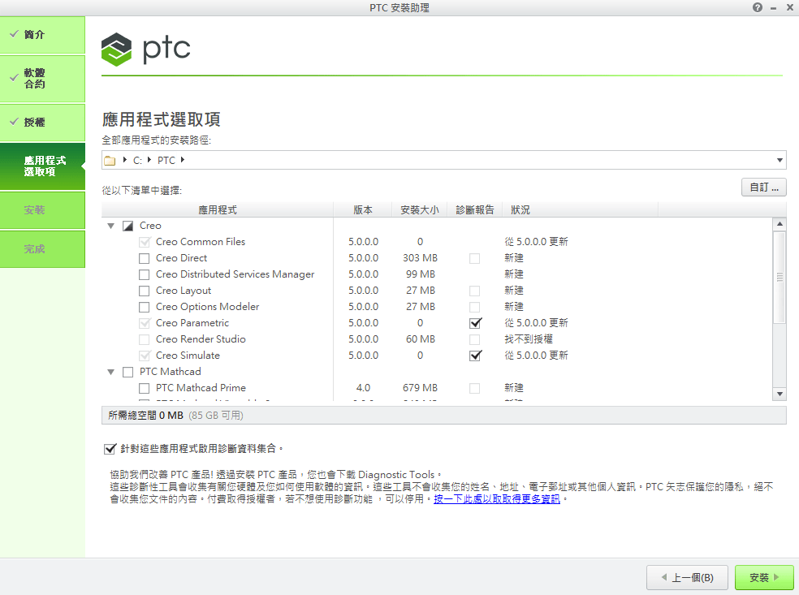
Task: Click the 自訂 customize button
Action: point(763,188)
